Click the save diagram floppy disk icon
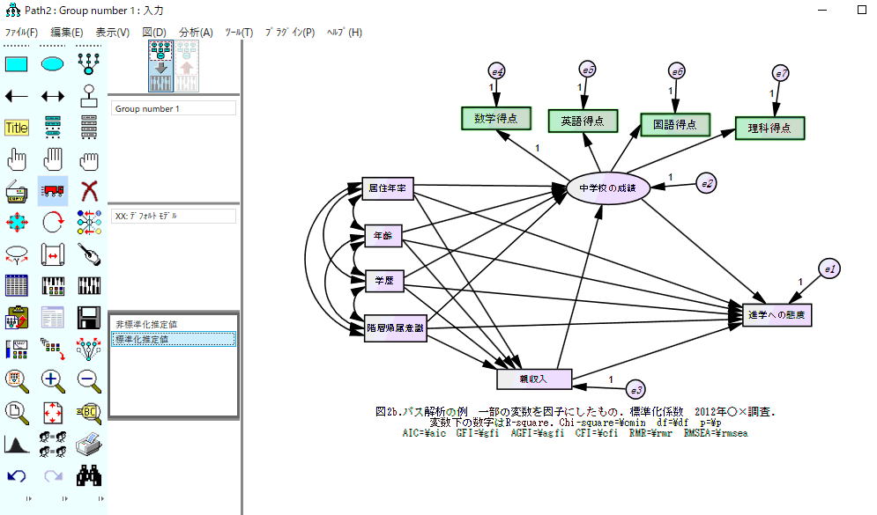This screenshot has height=515, width=877. pos(88,317)
